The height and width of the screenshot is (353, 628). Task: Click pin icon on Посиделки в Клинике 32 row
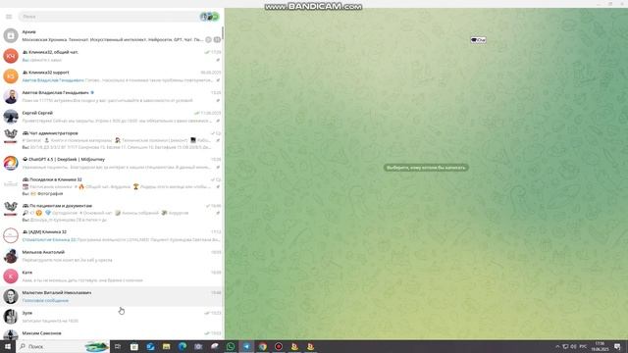(x=218, y=187)
